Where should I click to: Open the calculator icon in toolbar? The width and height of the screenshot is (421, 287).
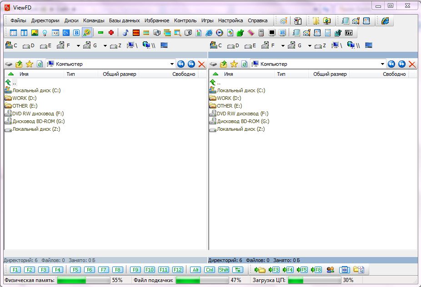coord(261,33)
